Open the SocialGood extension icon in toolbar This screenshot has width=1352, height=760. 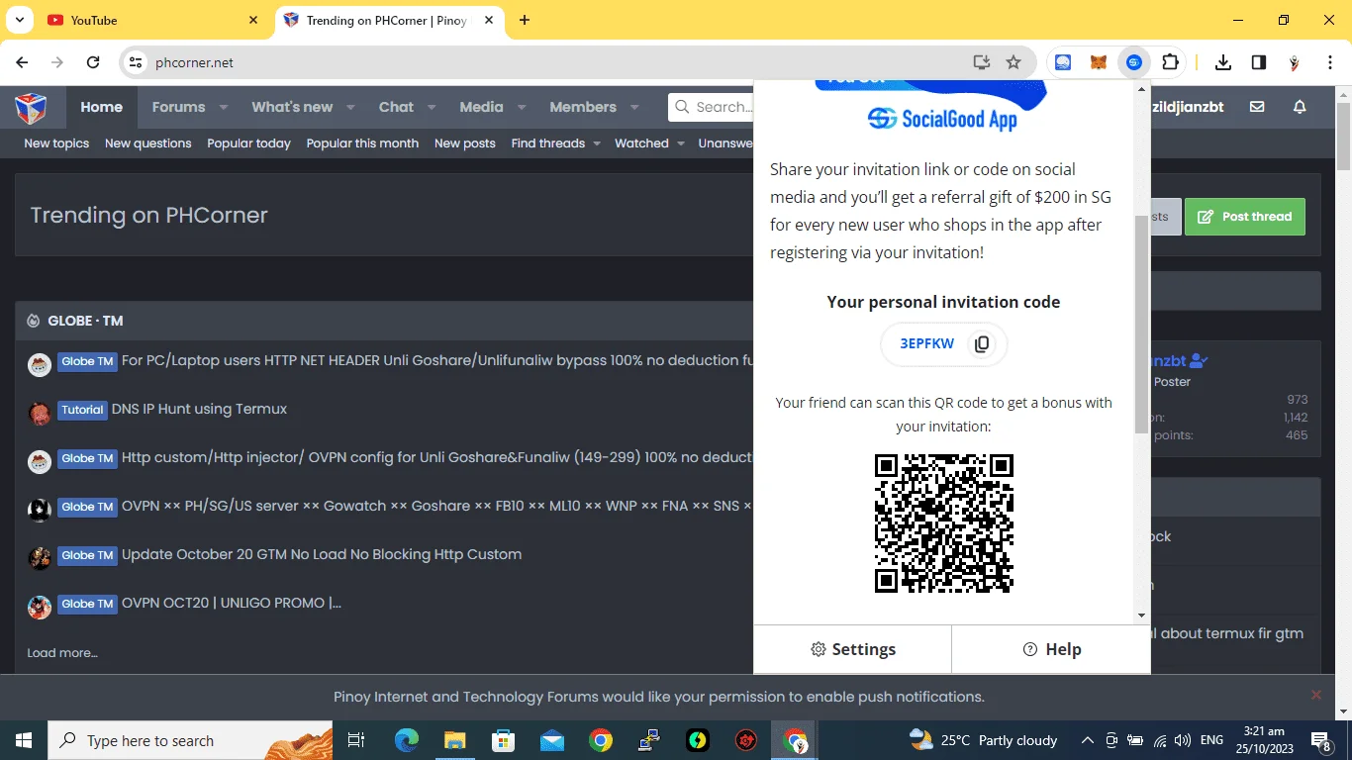(x=1134, y=62)
